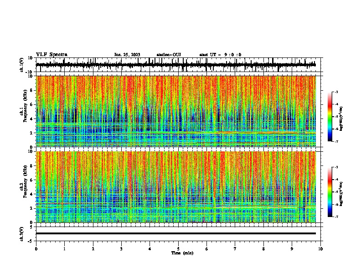
Task: Click the 7 tick label on the time axis
Action: (x=235, y=249)
